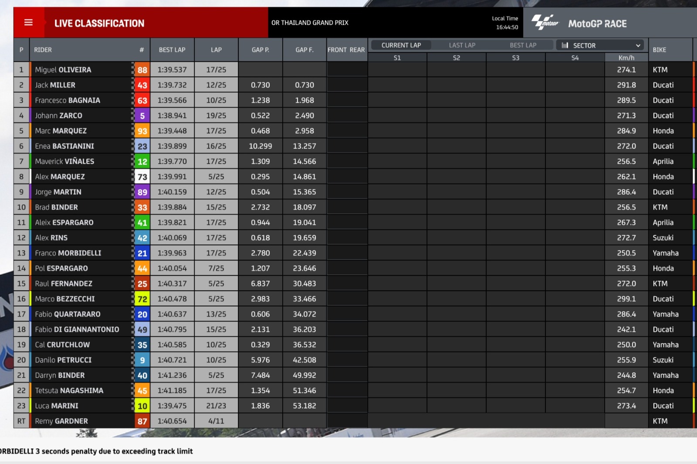Click the MotoGP logo in the header
The height and width of the screenshot is (464, 697).
545,22
